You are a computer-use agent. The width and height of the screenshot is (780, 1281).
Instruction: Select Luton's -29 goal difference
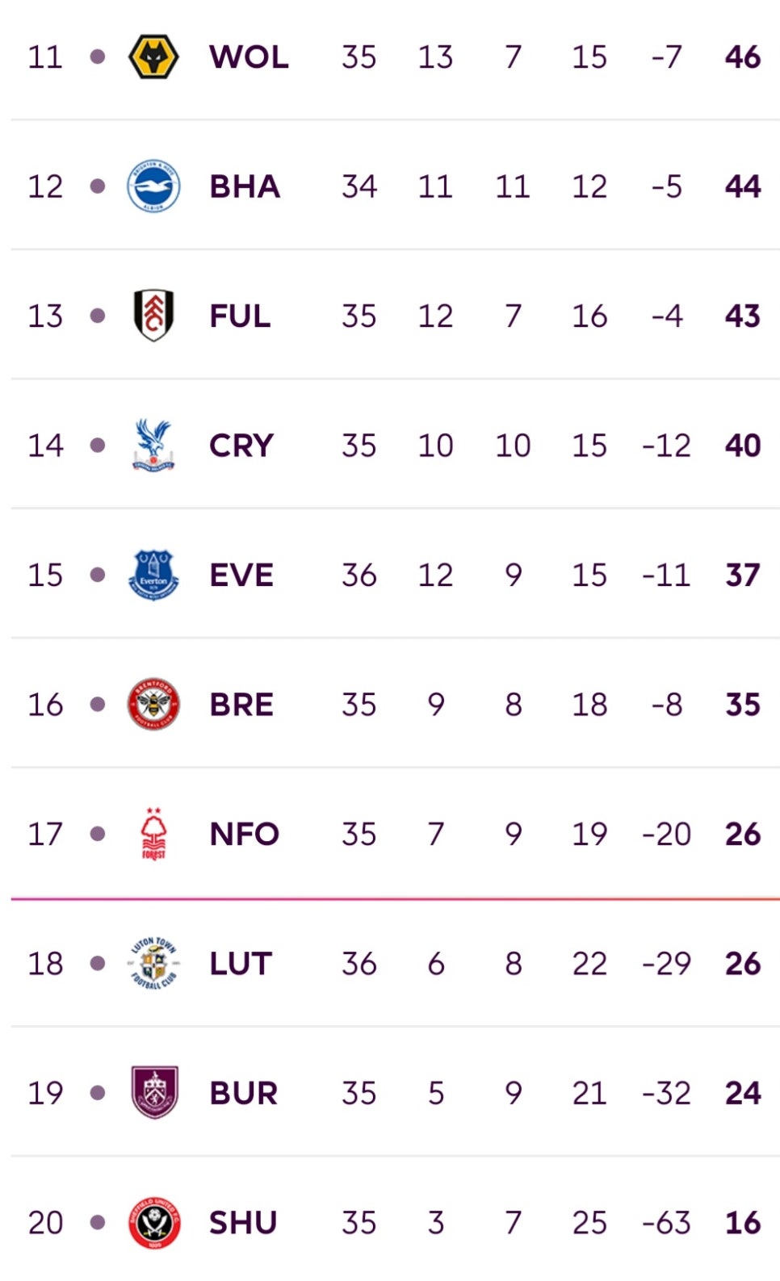coord(666,964)
